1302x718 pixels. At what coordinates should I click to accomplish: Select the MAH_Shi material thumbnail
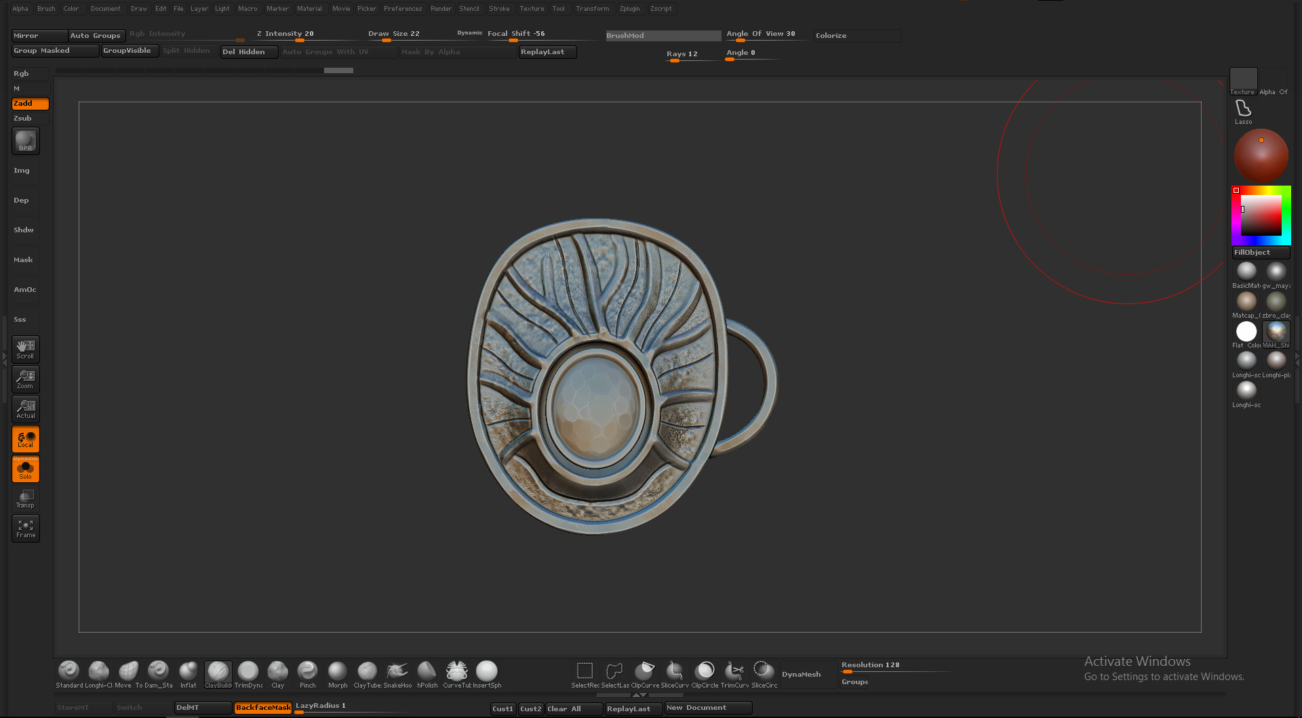pos(1276,335)
